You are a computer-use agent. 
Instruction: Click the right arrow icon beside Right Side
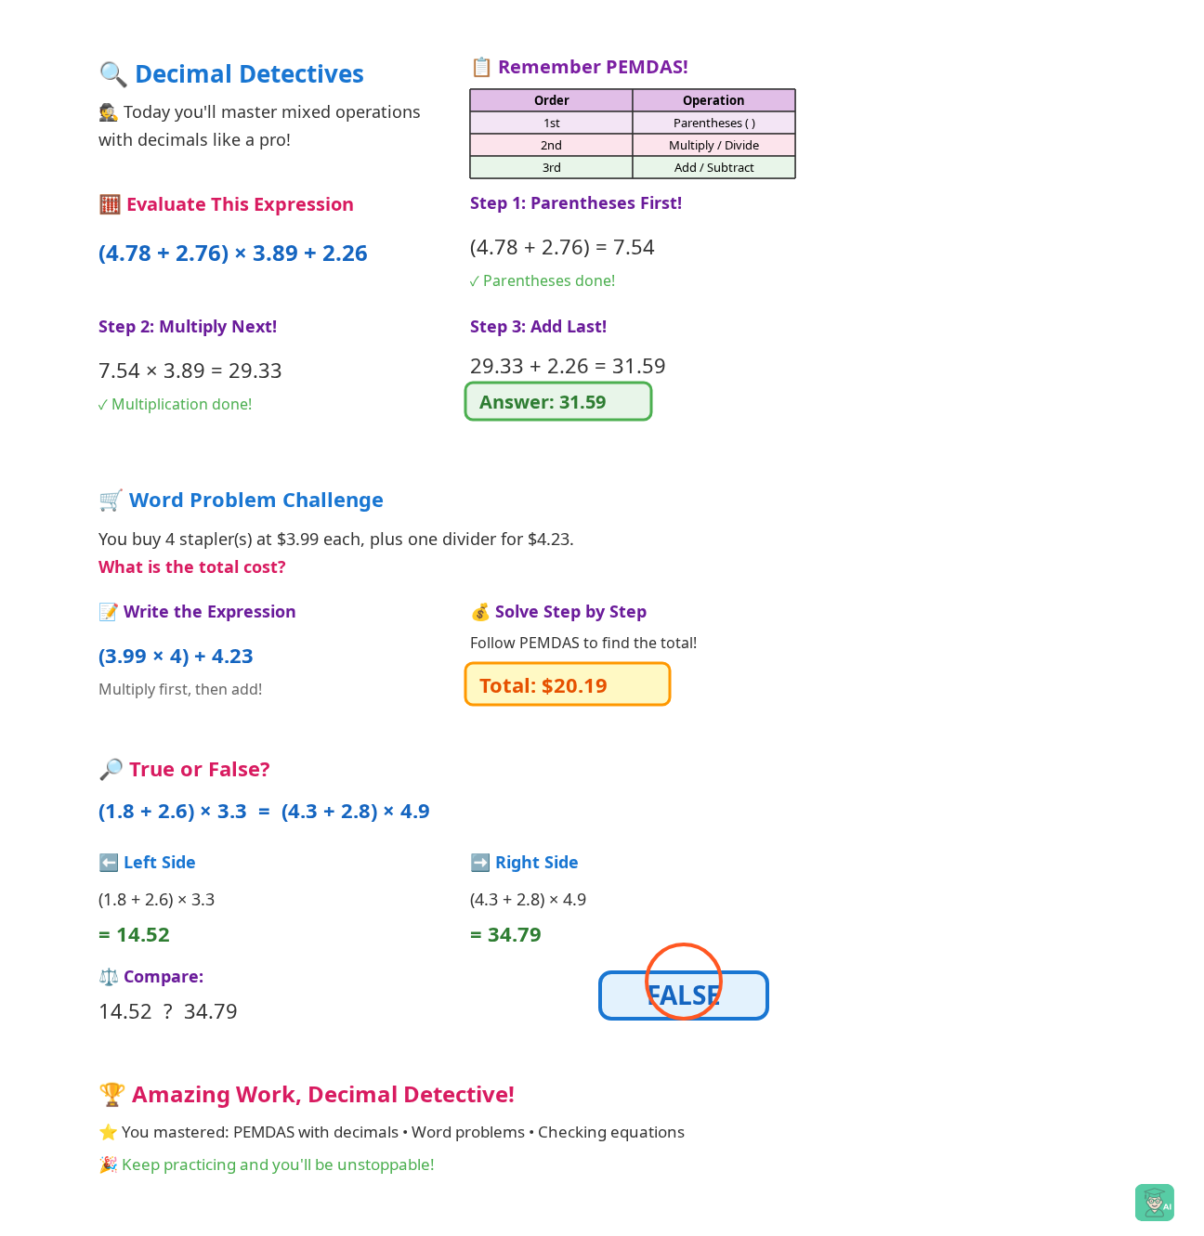click(480, 862)
